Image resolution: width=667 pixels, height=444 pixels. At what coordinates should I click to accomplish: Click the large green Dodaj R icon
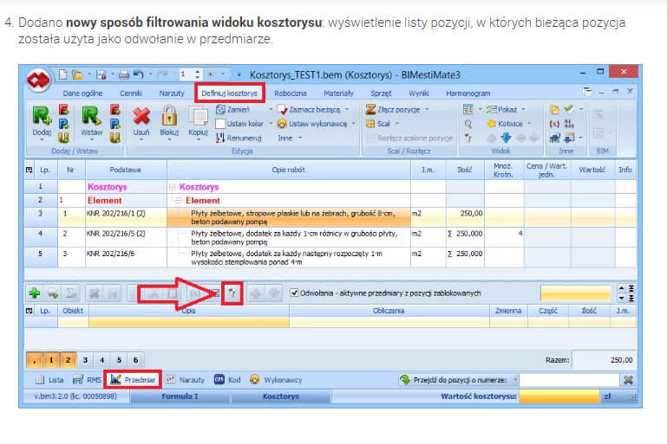click(x=42, y=115)
